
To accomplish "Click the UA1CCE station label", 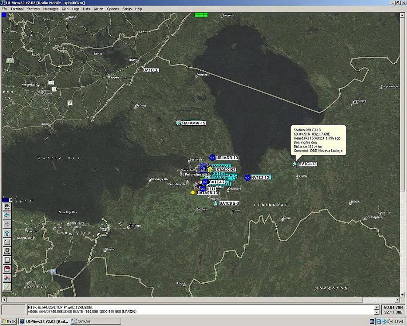I will 151,70.
